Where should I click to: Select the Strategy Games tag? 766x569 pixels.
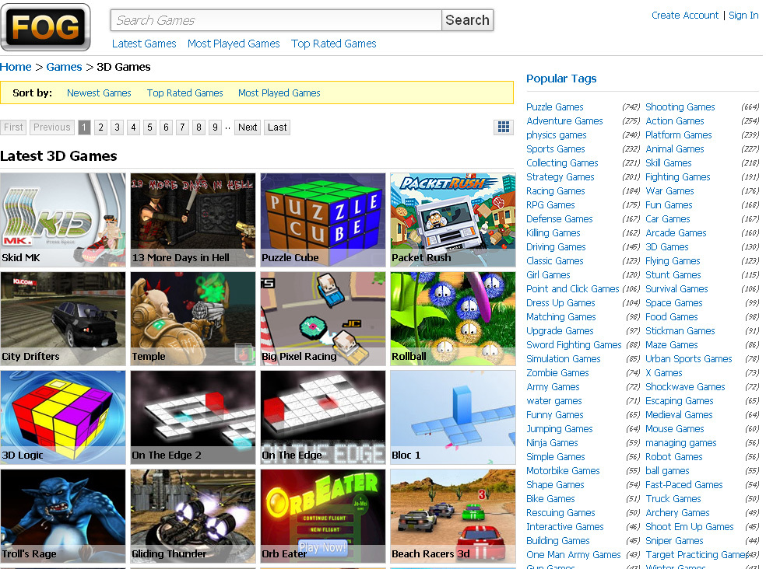click(560, 177)
